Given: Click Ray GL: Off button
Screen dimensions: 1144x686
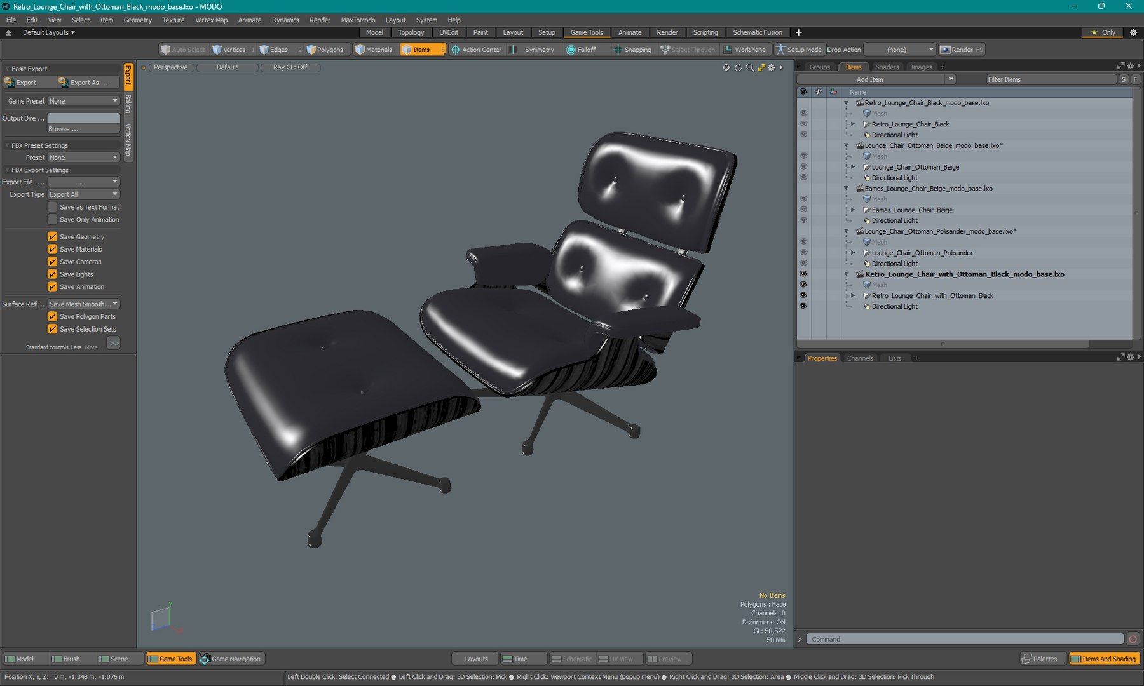Looking at the screenshot, I should 290,67.
